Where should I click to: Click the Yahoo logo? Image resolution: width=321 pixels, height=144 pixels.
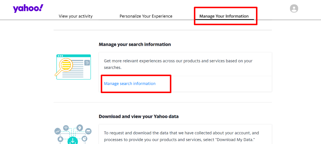click(28, 8)
